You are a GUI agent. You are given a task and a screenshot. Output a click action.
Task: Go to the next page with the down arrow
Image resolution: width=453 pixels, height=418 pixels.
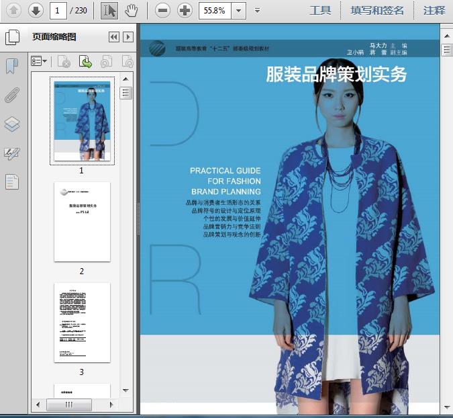(x=36, y=11)
